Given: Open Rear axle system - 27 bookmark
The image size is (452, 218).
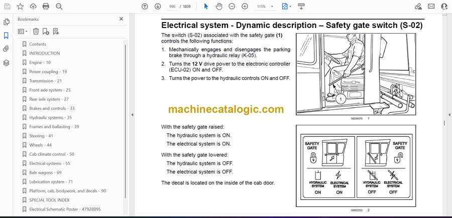Looking at the screenshot, I should (x=49, y=99).
